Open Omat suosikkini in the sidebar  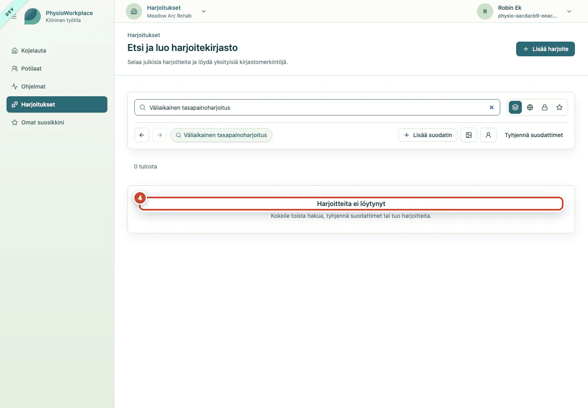(x=57, y=122)
